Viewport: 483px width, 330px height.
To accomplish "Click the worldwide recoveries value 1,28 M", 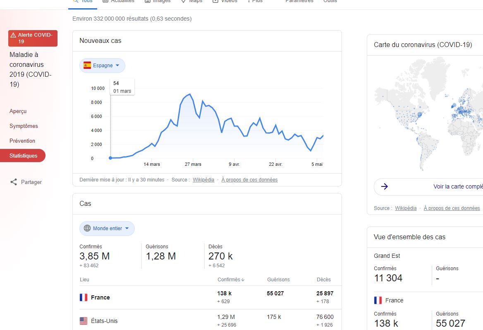I will coord(161,256).
